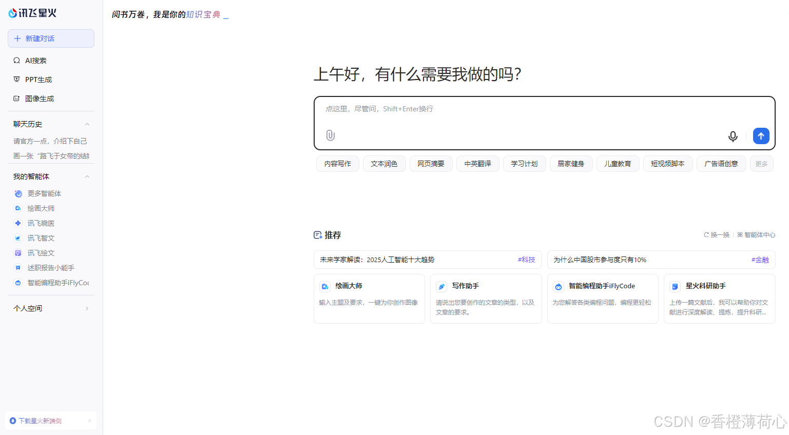Select the 文本润色 prompt chip
Image resolution: width=789 pixels, height=435 pixels.
click(x=384, y=164)
